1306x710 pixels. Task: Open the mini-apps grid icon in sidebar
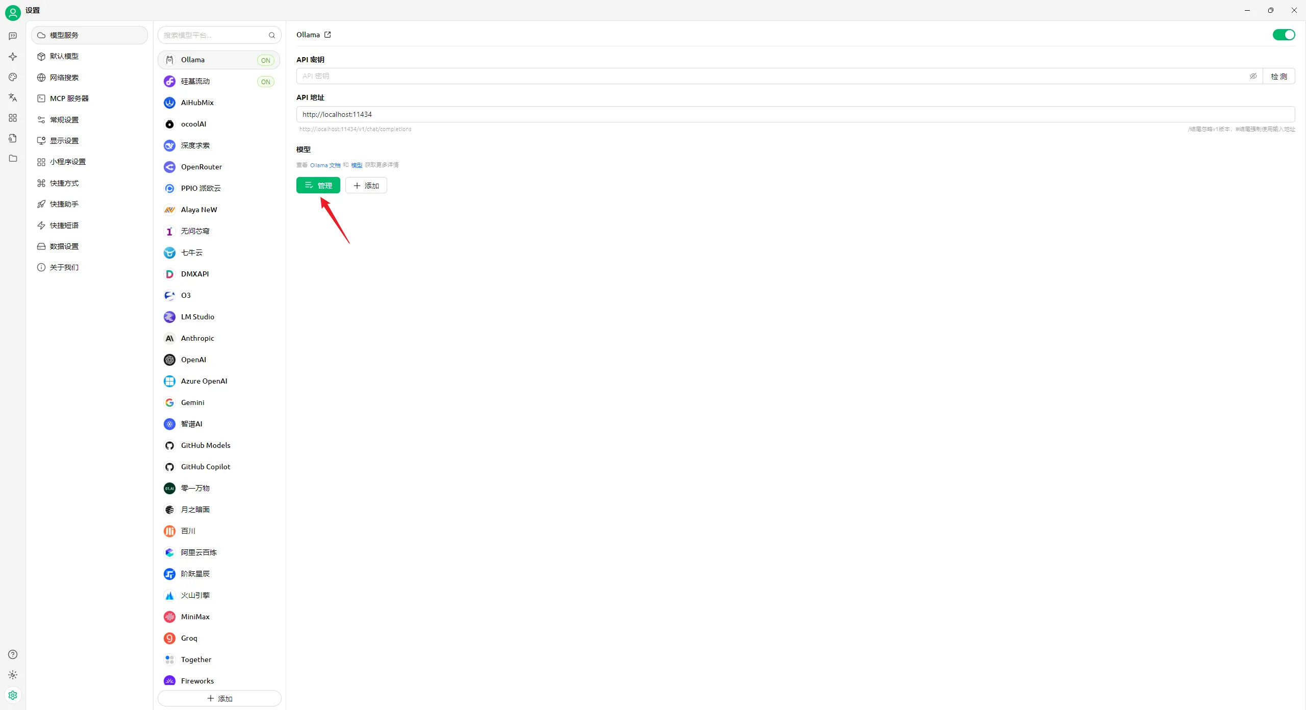coord(13,118)
